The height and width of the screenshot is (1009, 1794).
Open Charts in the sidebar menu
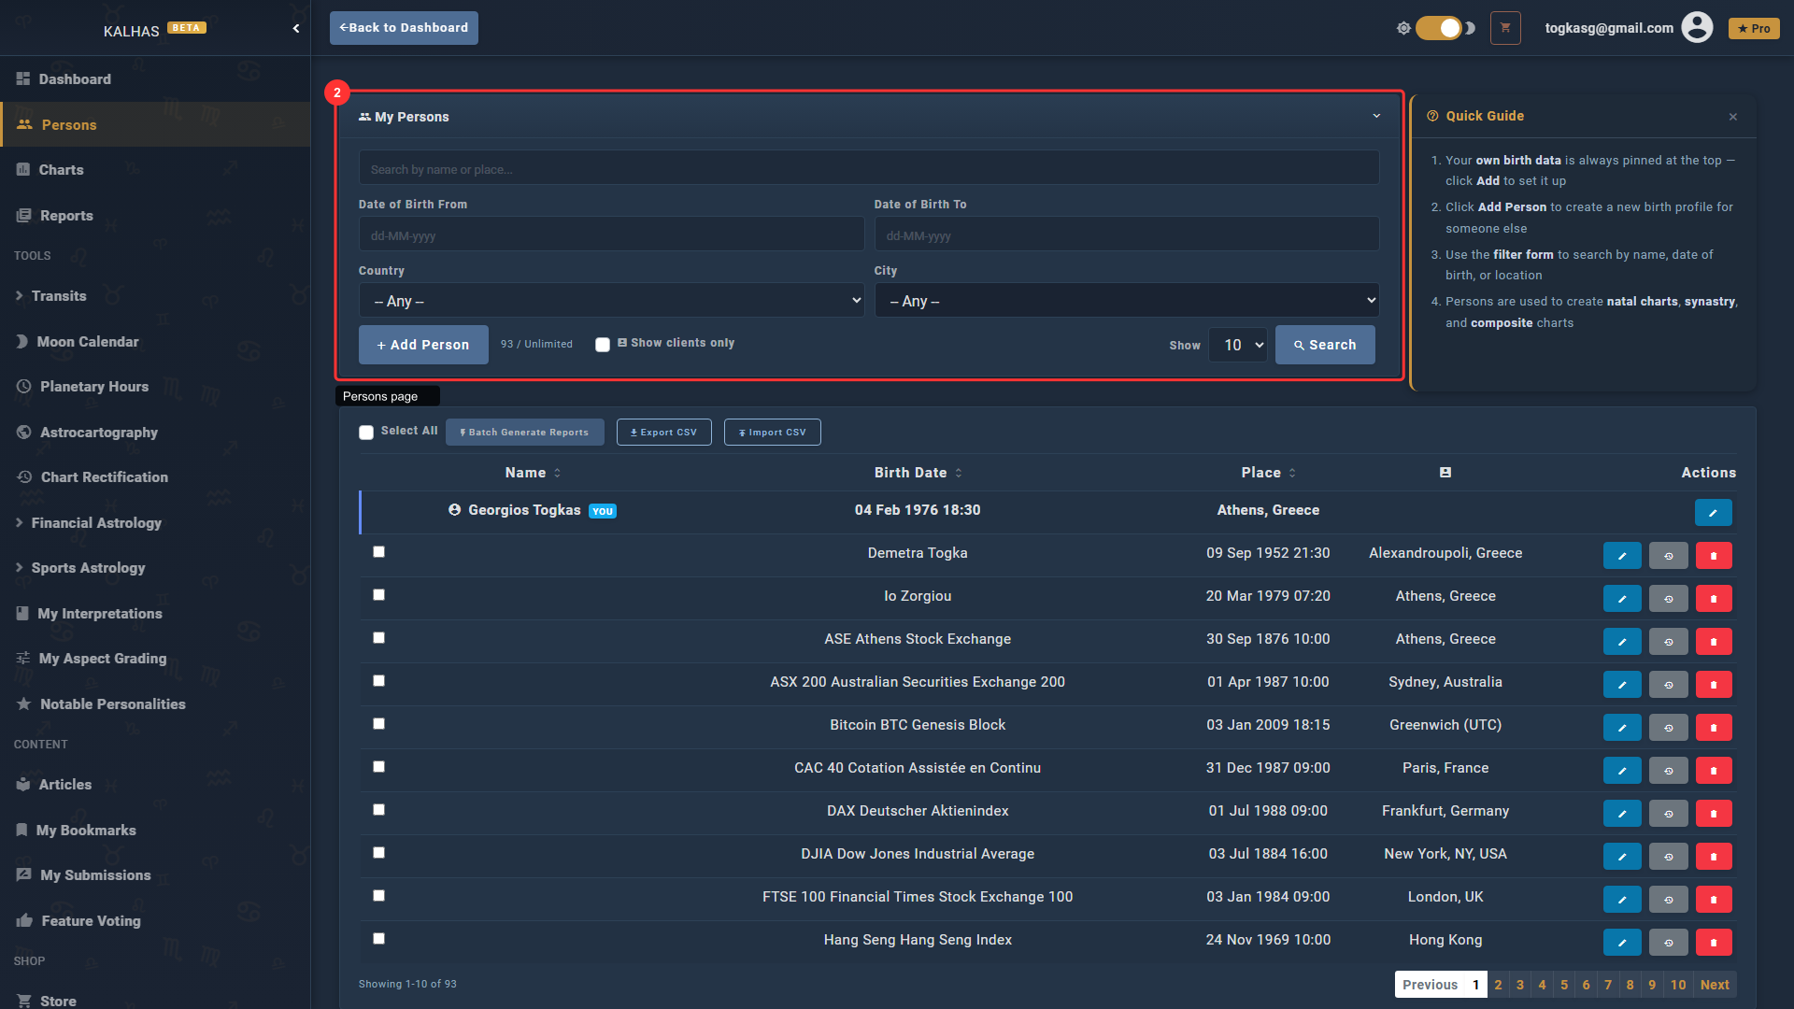62,170
